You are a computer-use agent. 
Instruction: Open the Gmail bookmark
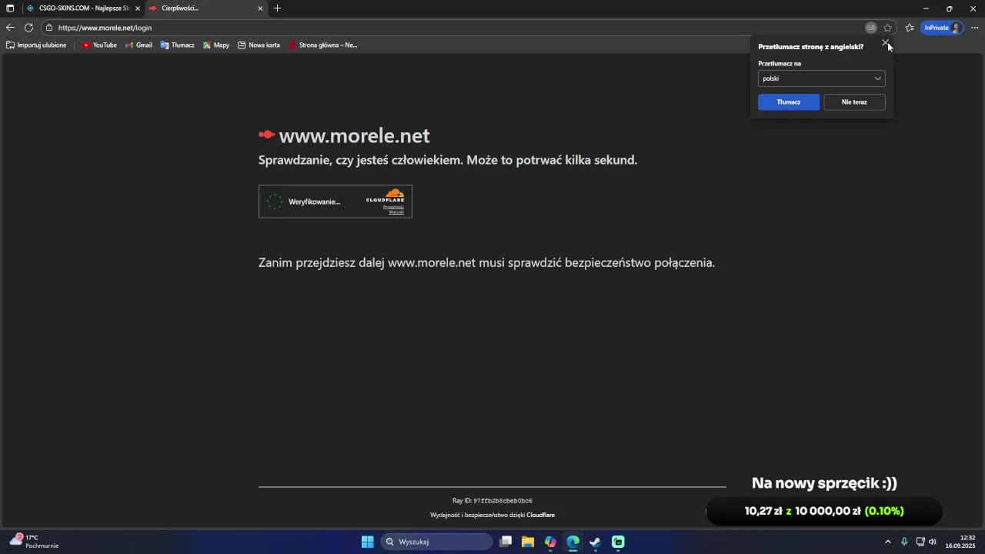(139, 45)
